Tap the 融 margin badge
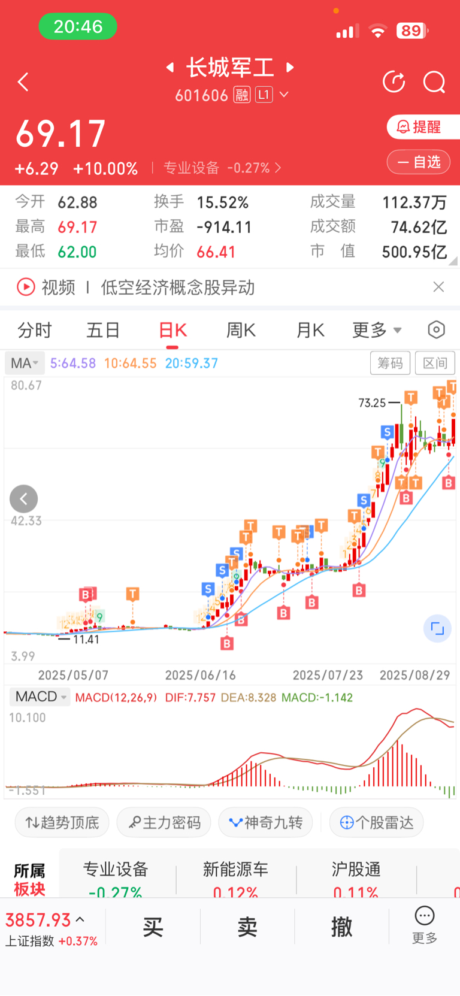The width and height of the screenshot is (460, 996). 242,95
